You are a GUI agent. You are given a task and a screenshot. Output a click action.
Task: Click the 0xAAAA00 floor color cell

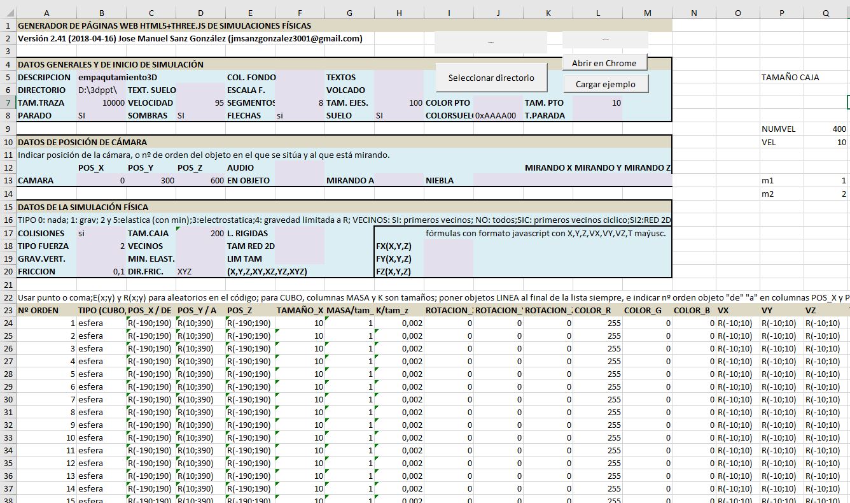tap(498, 116)
